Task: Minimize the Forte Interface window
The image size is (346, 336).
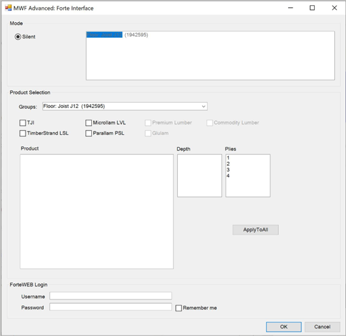Action: (291, 8)
